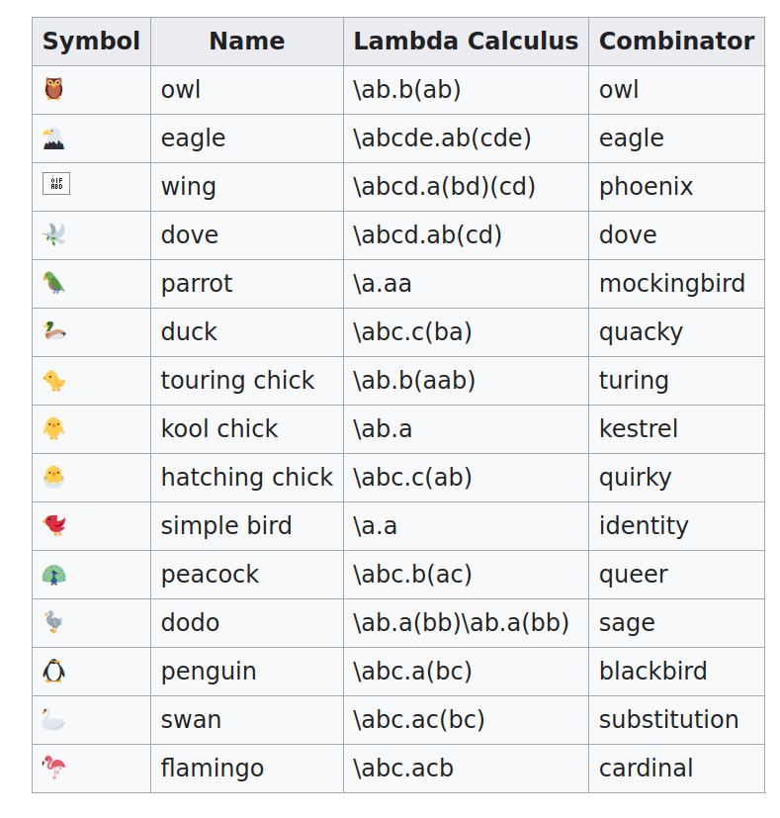Viewport: 780px width, 818px height.
Task: Select the swan lambda expression \abc.ac(bc)
Action: [419, 720]
